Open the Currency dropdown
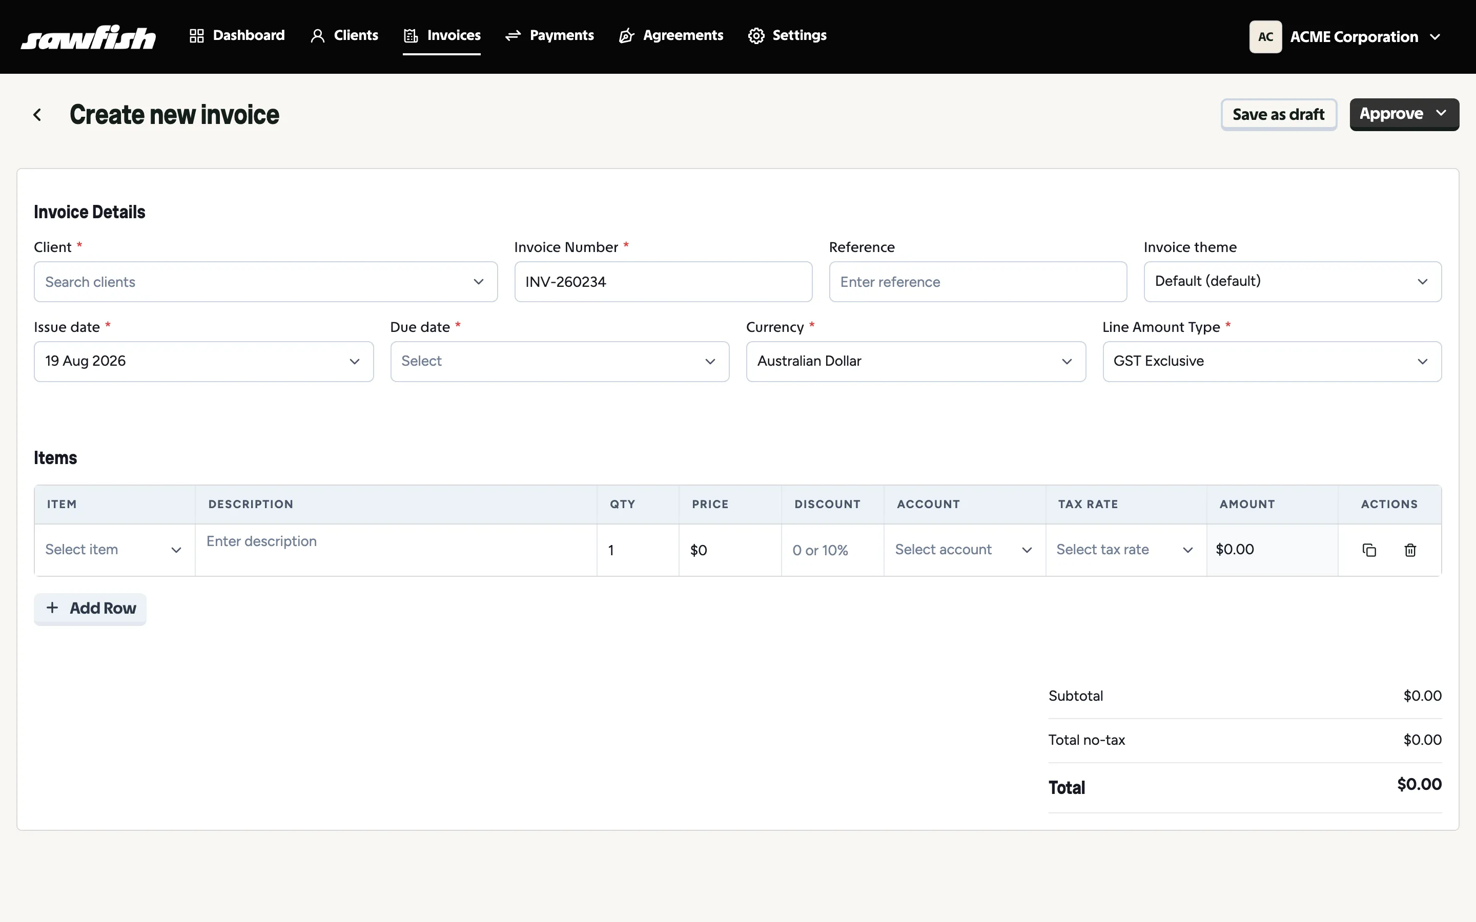Viewport: 1476px width, 922px height. click(915, 362)
